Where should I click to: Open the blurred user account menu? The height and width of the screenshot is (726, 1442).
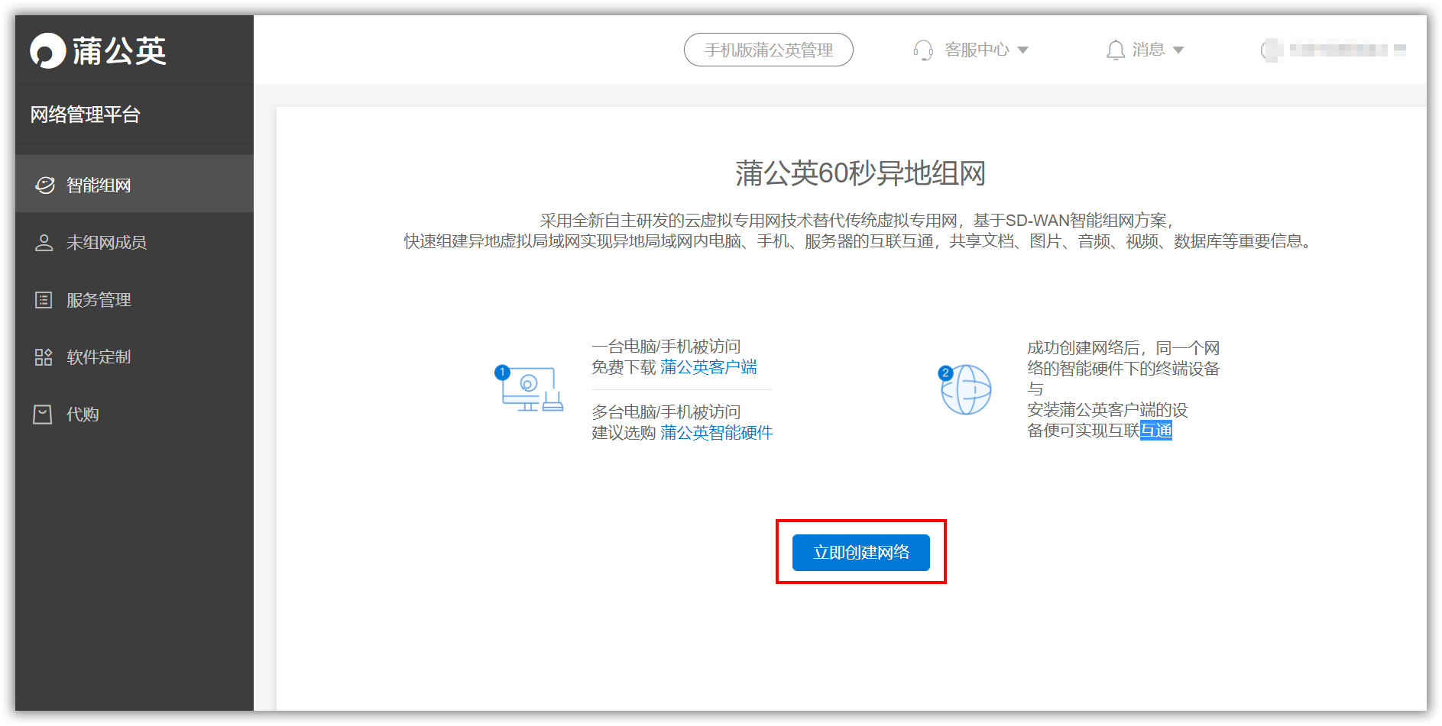1333,50
